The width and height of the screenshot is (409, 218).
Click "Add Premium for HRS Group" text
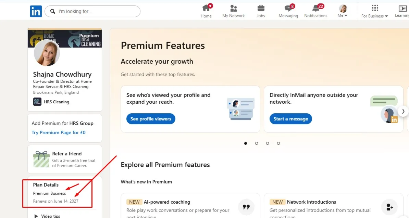(x=62, y=123)
